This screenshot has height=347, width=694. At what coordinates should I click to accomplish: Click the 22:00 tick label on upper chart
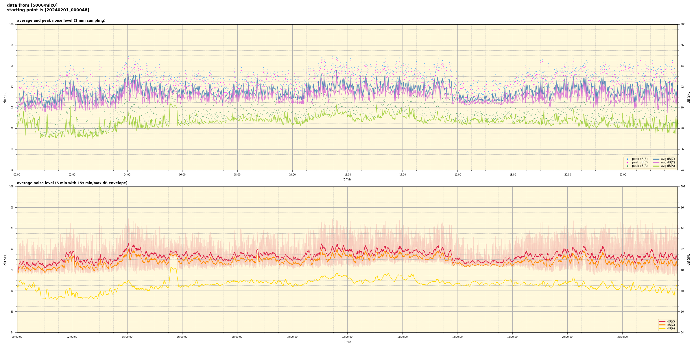(623, 175)
